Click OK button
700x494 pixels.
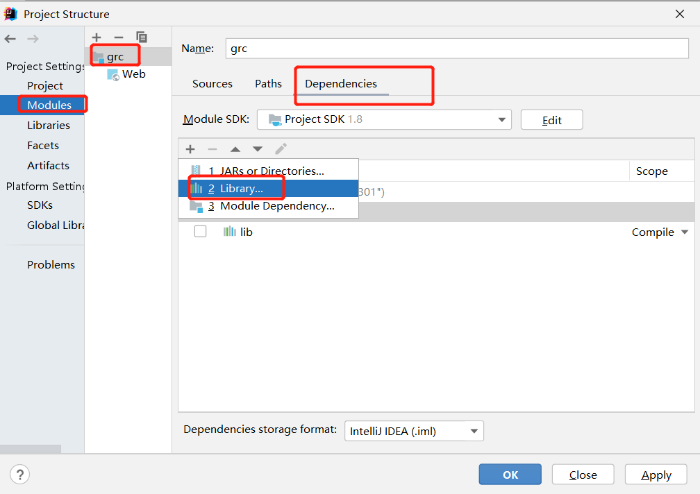click(x=510, y=475)
